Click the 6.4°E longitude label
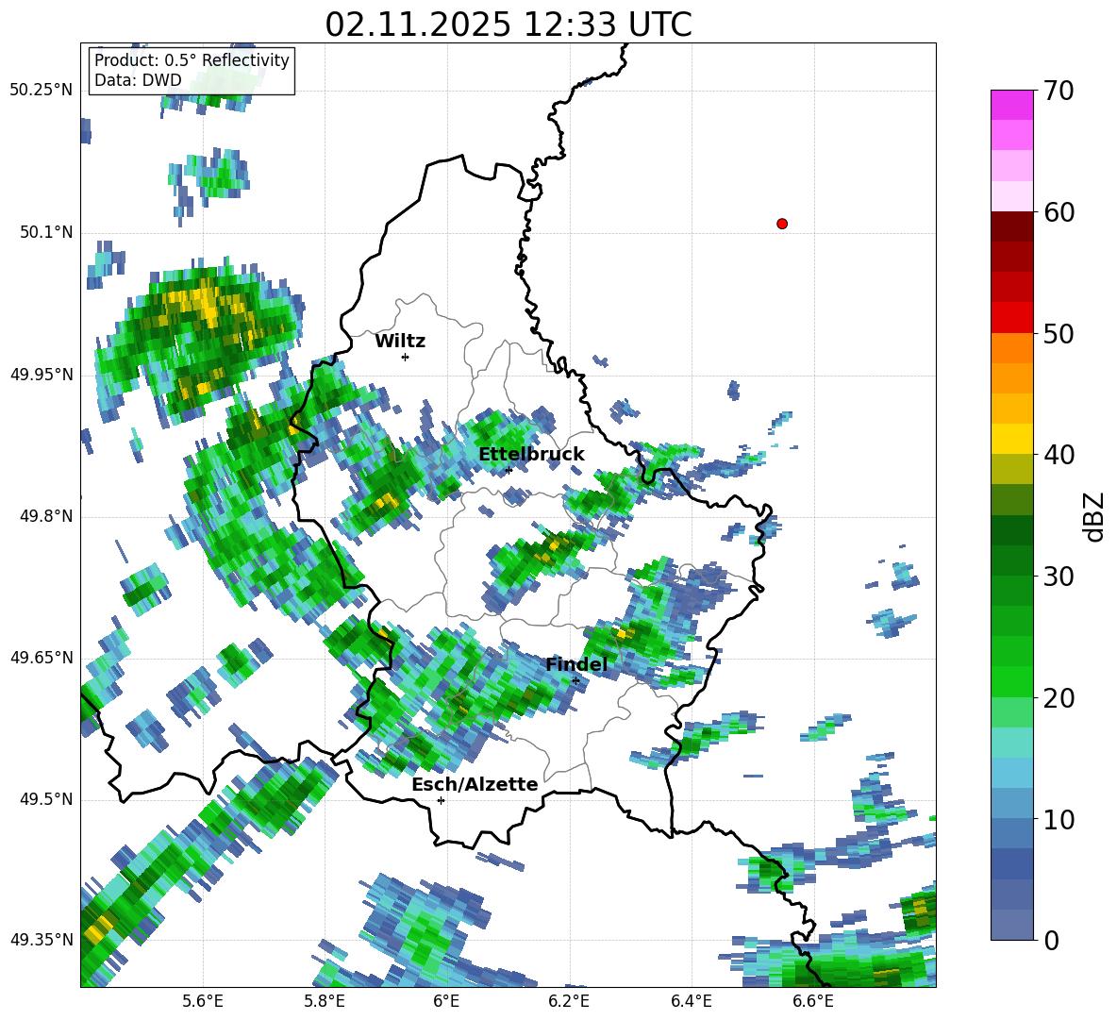The height and width of the screenshot is (1020, 1117). [691, 1002]
